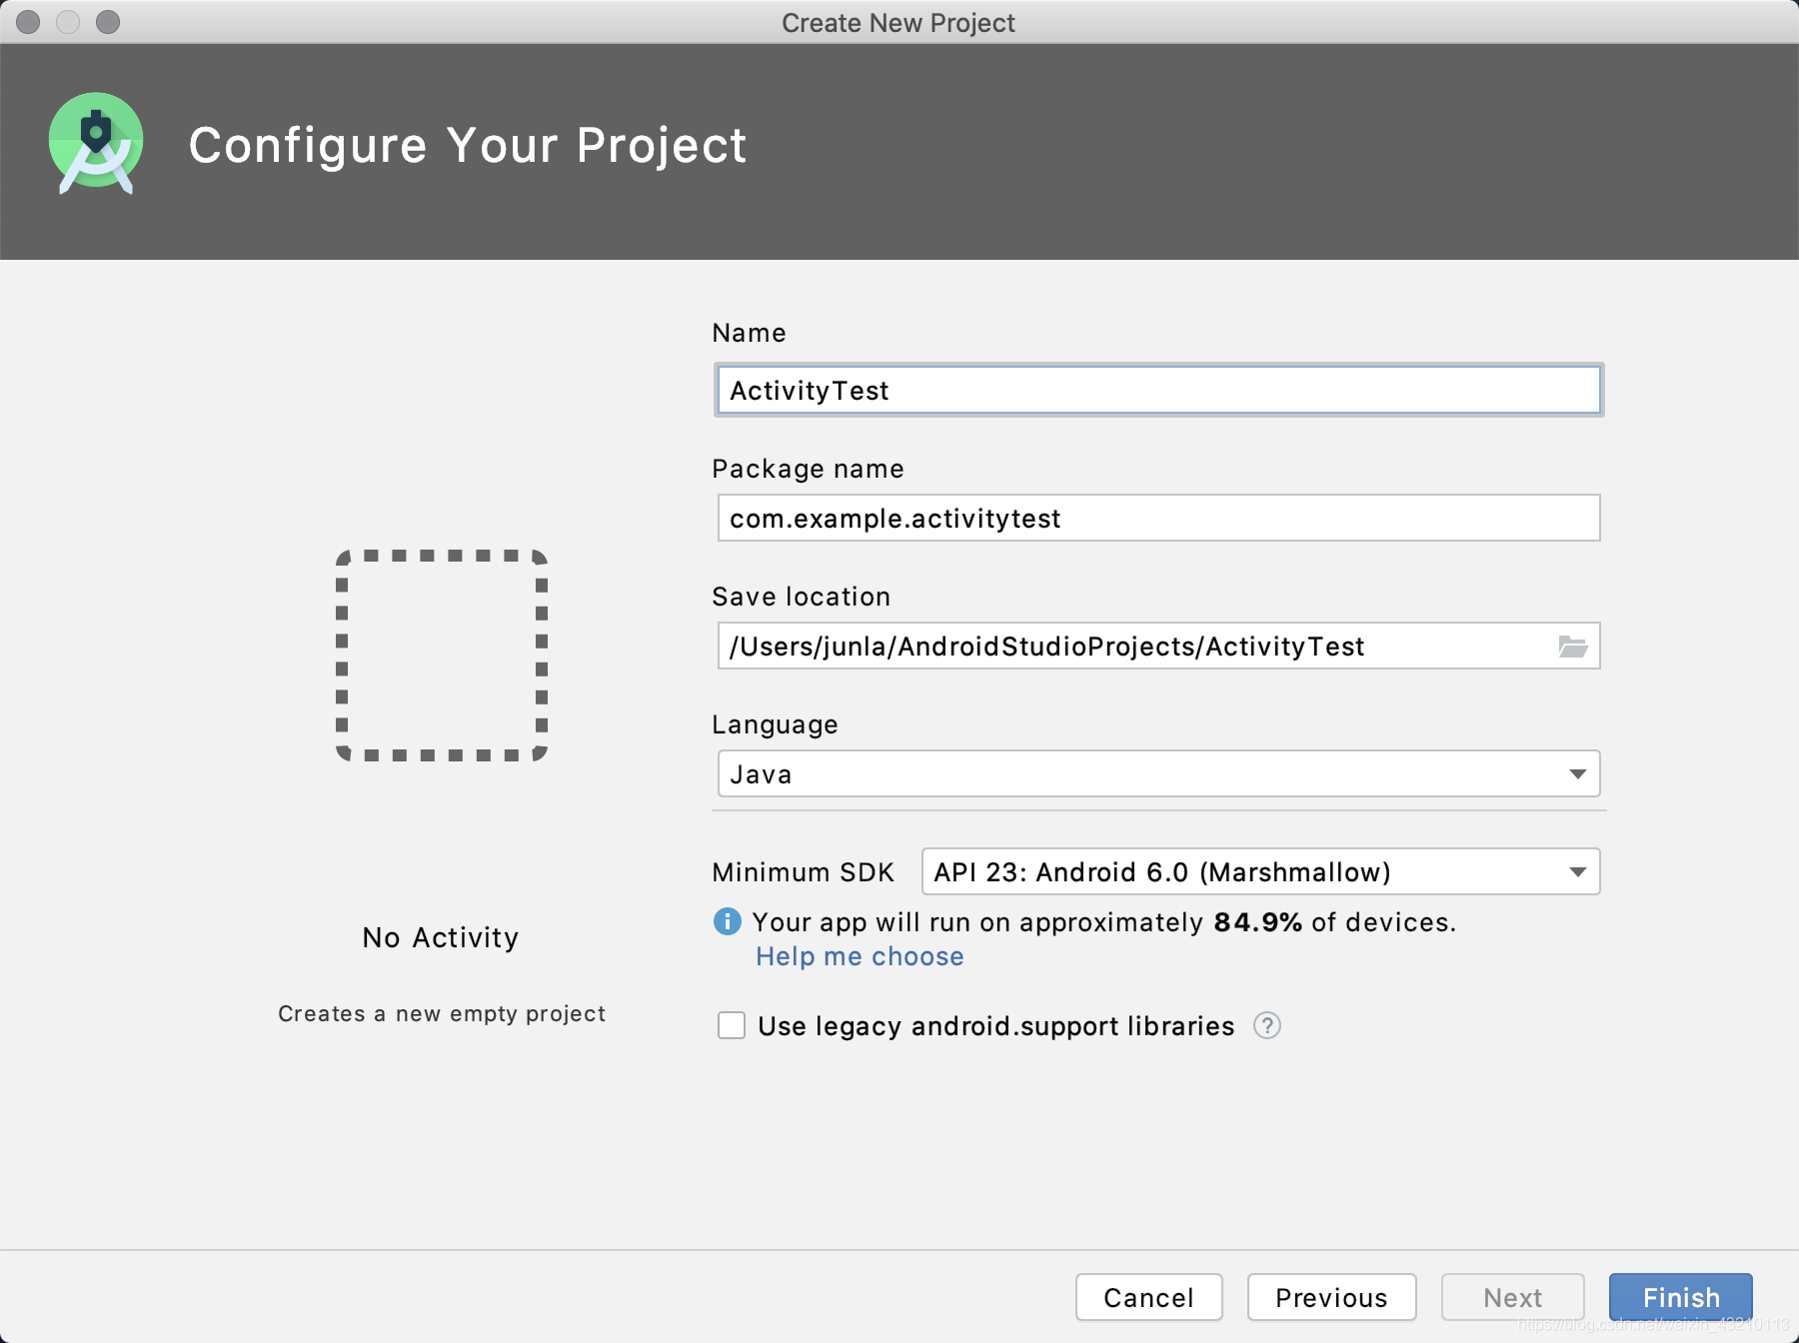
Task: Open the Help me choose link
Action: point(860,956)
